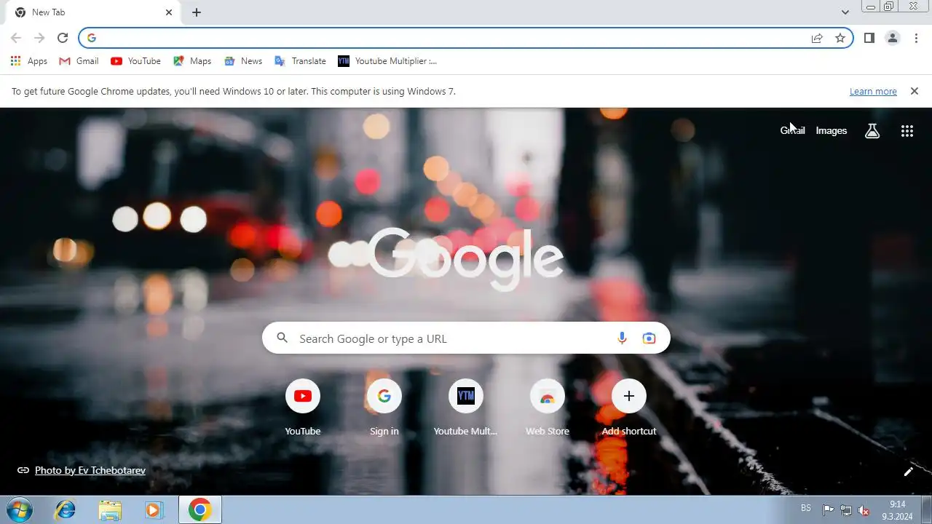Open Search Labs flask icon
Viewport: 932px width, 524px height.
click(872, 131)
